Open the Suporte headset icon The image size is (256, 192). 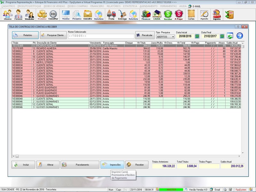217,14
